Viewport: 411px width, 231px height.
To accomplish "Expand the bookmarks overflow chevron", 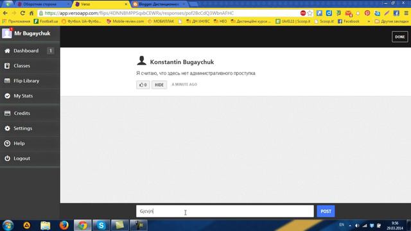I will (369, 21).
